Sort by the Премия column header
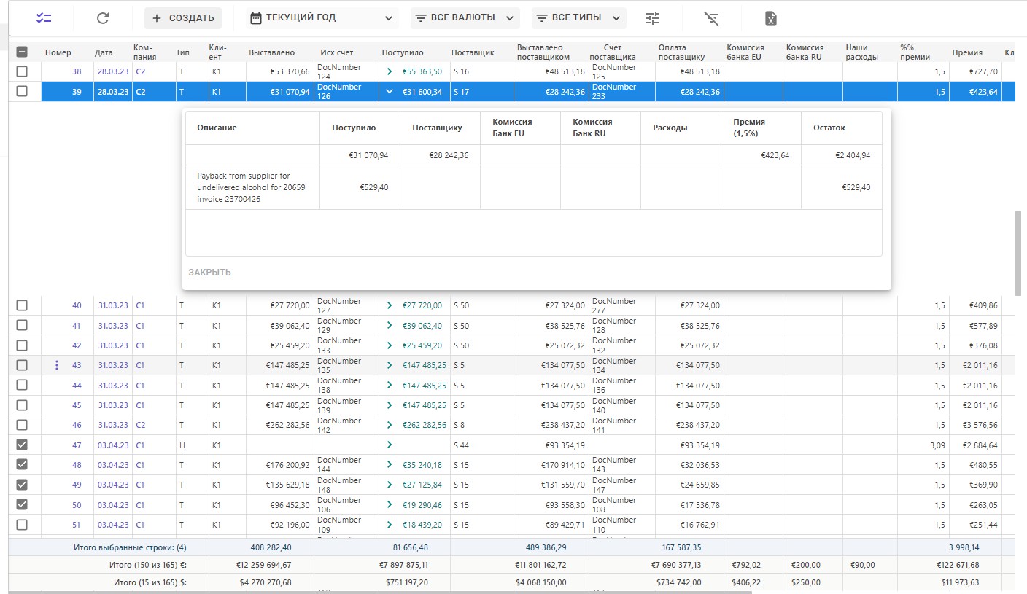1027x594 pixels. [966, 52]
